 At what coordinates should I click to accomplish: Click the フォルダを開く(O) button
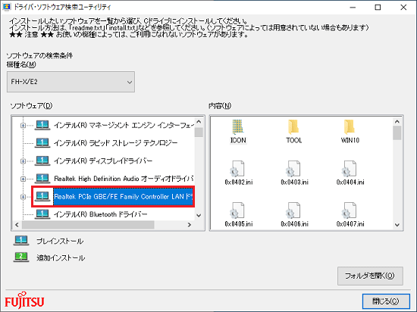click(x=370, y=276)
